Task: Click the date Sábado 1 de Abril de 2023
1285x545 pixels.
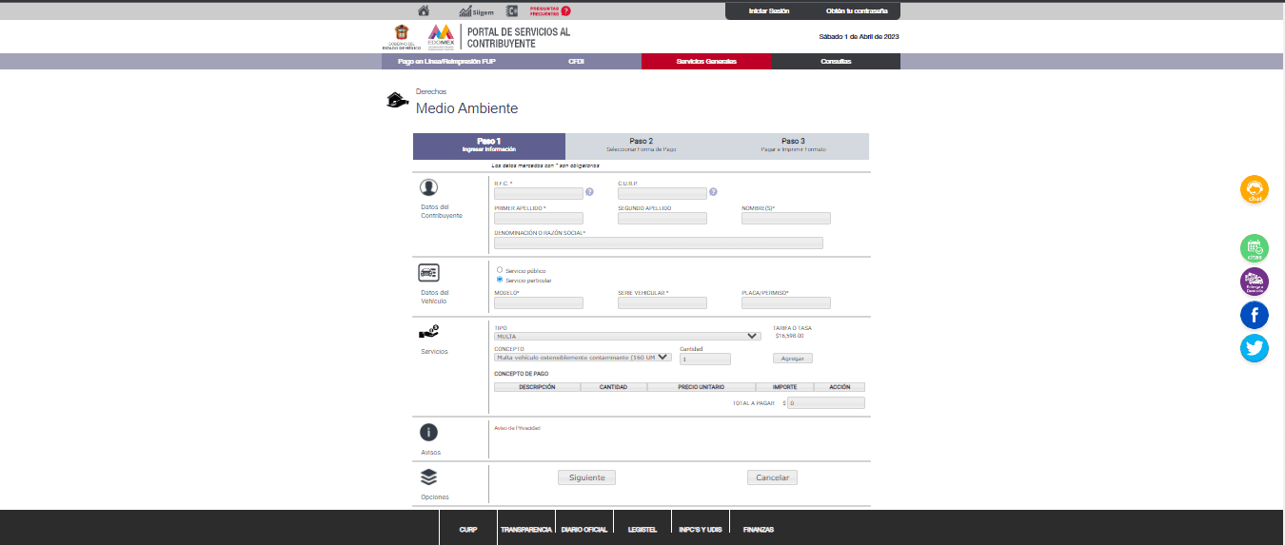Action: (860, 37)
